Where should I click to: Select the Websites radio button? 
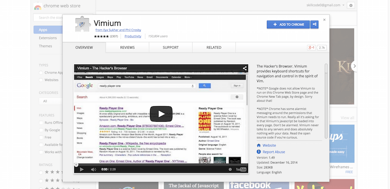pos(40,80)
